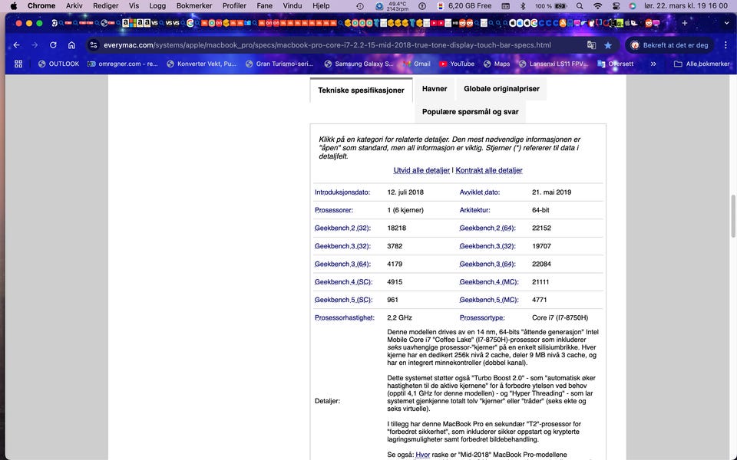Image resolution: width=737 pixels, height=460 pixels.
Task: Click the browser reload button
Action: point(53,45)
